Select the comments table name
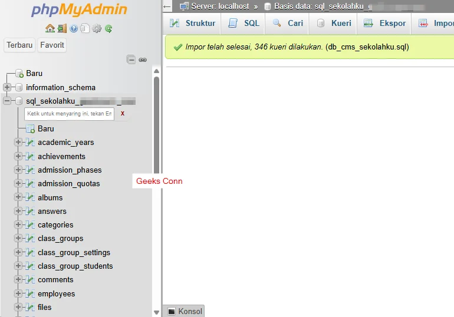The width and height of the screenshot is (454, 317). coord(55,280)
